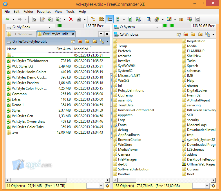This screenshot has height=191, width=221.
Task: Click the edit file pencil icon
Action: (42, 19)
